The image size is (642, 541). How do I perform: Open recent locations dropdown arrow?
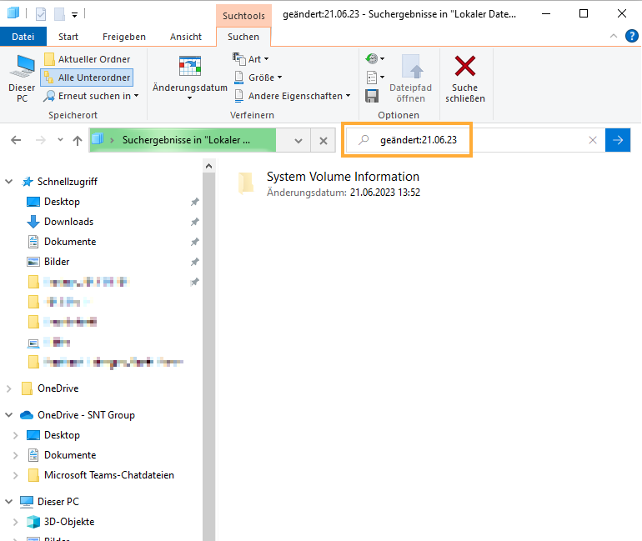click(x=61, y=140)
